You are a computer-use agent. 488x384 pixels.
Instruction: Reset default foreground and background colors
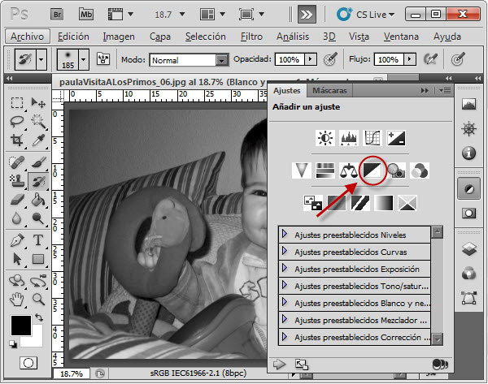click(13, 344)
